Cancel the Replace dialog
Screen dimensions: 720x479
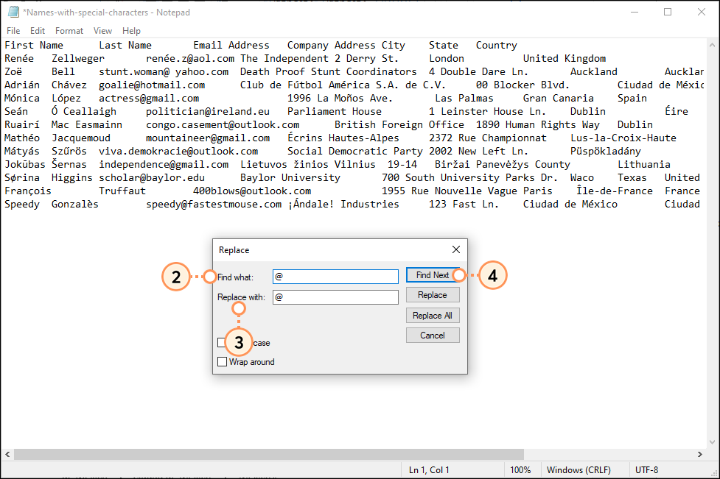(433, 336)
